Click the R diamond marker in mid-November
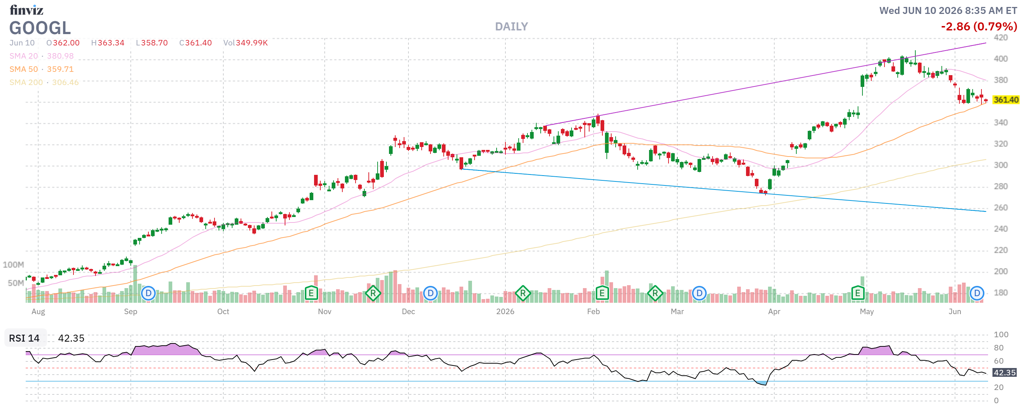 [373, 294]
